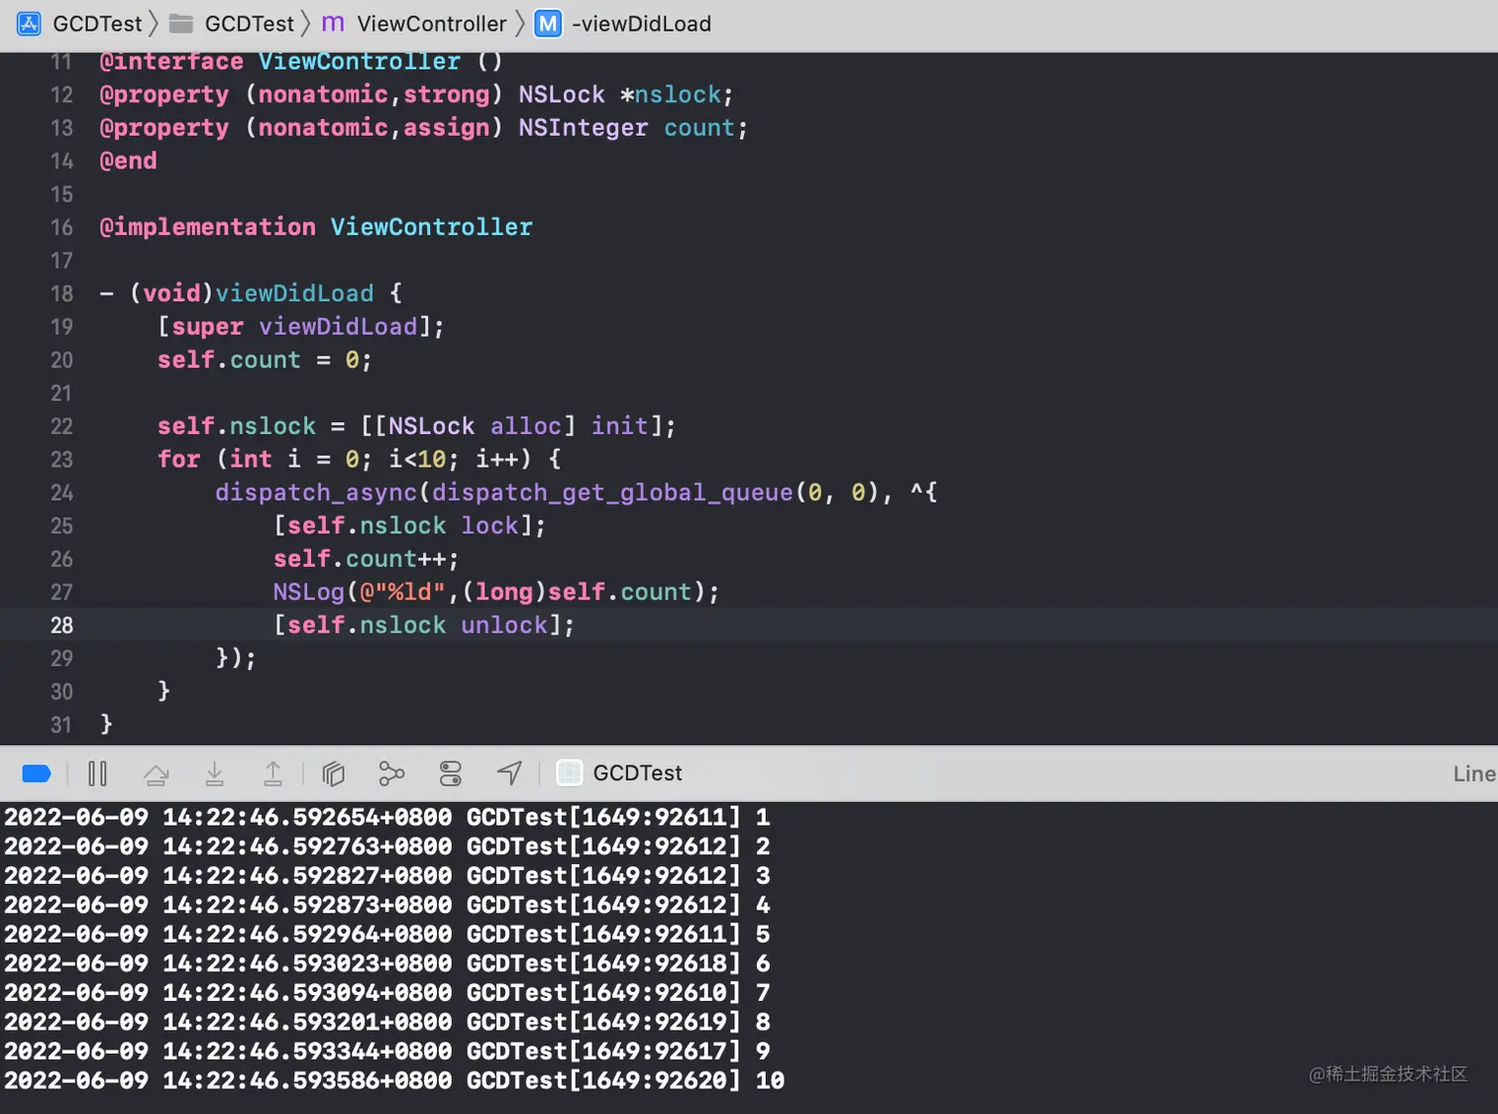Click '(void)viewDidLoad' method declaration
The width and height of the screenshot is (1498, 1114).
(252, 293)
